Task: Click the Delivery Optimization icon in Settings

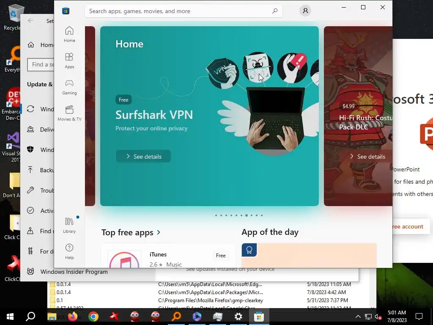Action: click(x=30, y=129)
